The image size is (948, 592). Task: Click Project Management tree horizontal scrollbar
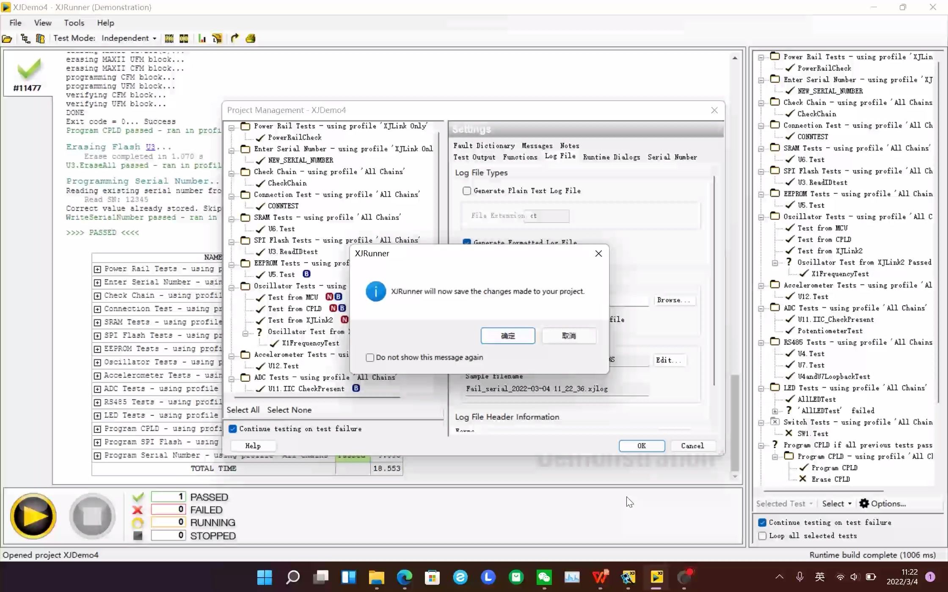317,397
